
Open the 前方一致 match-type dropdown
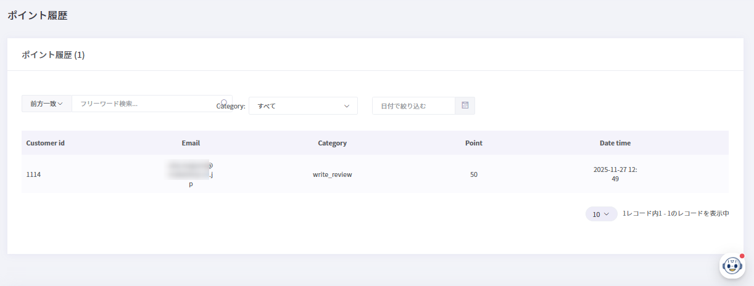47,104
